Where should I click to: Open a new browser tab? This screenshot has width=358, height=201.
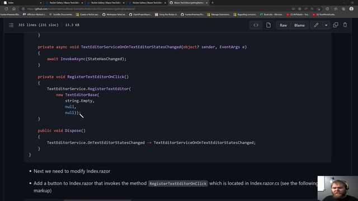(213, 3)
